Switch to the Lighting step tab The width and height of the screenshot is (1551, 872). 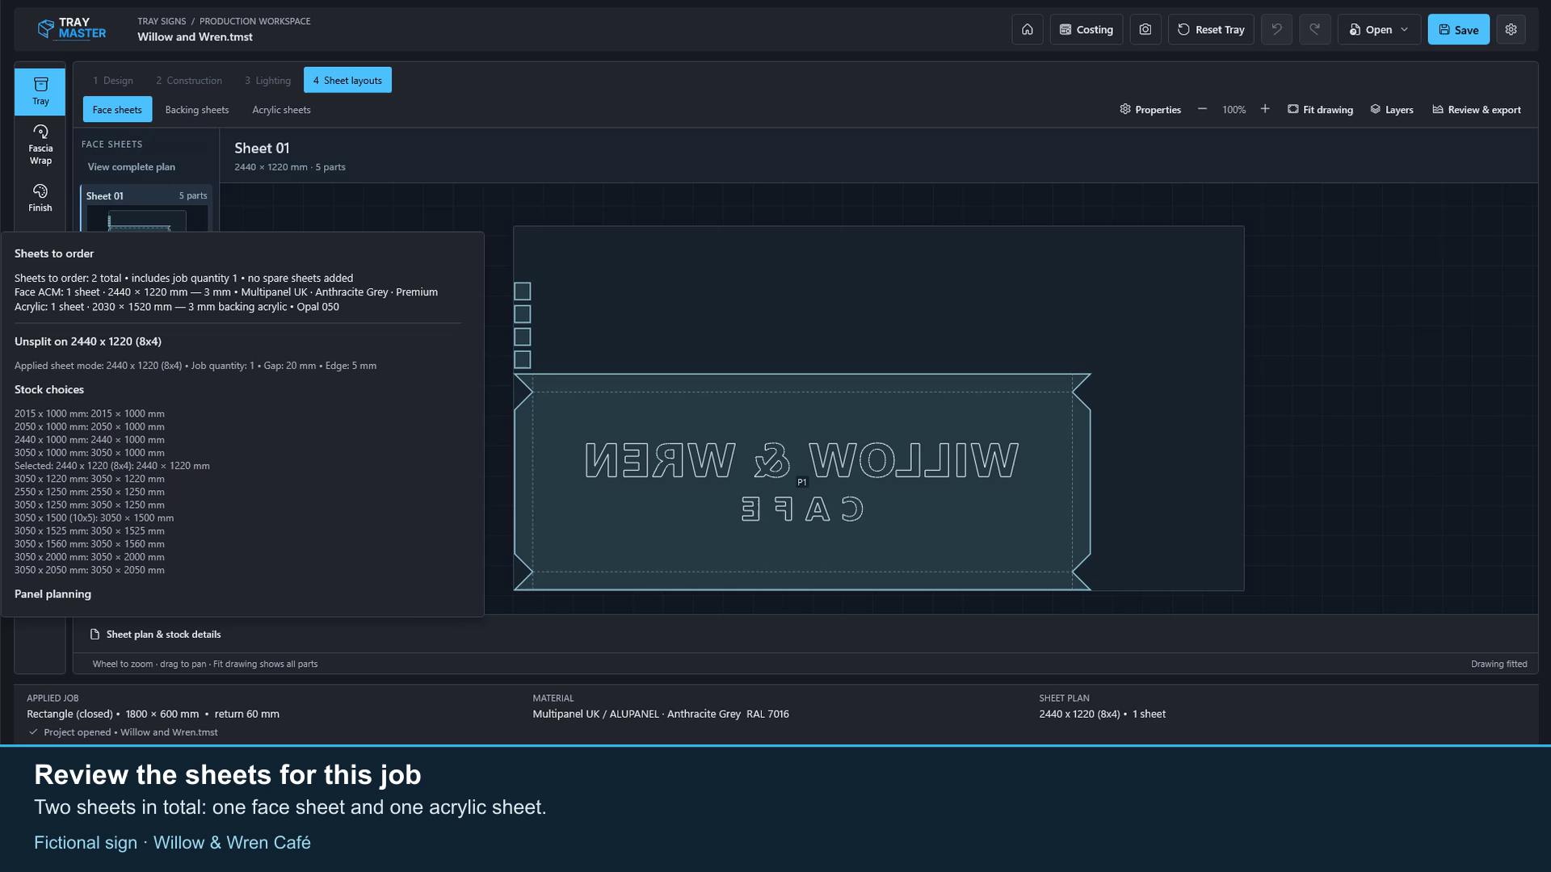tap(267, 80)
